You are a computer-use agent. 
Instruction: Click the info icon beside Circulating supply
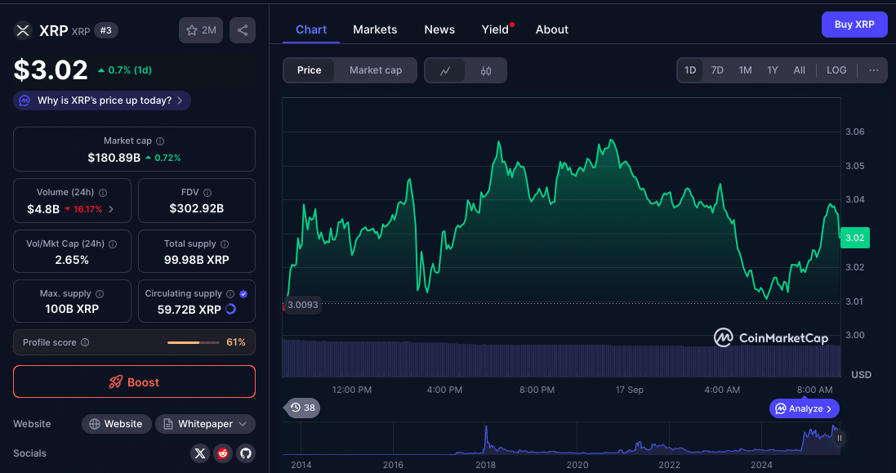(x=230, y=293)
